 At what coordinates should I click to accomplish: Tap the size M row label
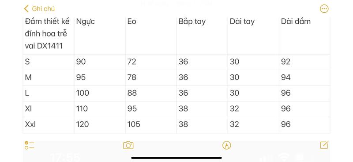49,78
